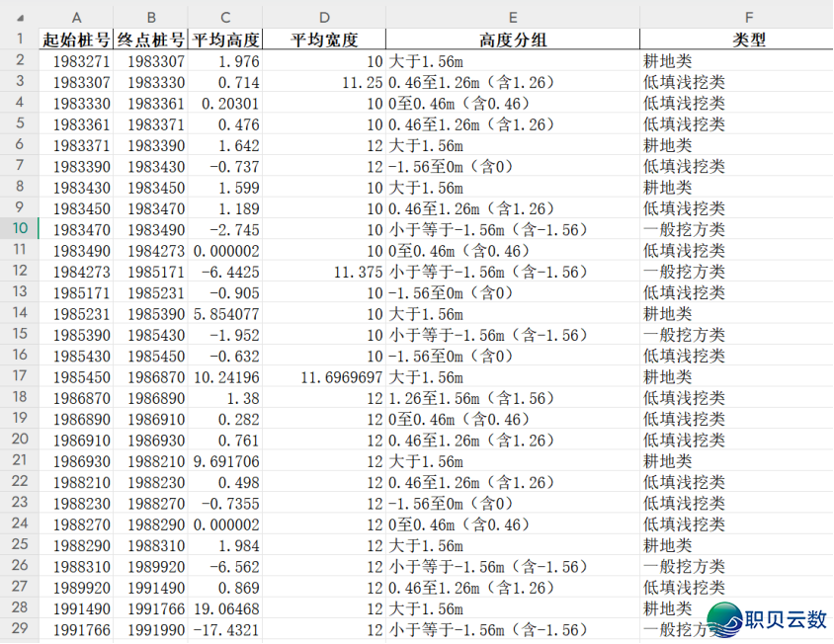Select cell with value 1.976
This screenshot has width=834, height=644.
click(x=225, y=61)
